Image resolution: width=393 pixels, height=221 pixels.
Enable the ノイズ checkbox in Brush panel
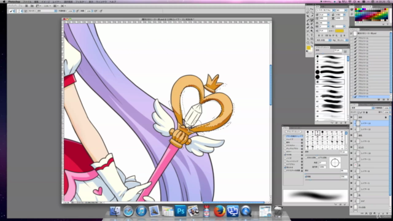pos(285,158)
